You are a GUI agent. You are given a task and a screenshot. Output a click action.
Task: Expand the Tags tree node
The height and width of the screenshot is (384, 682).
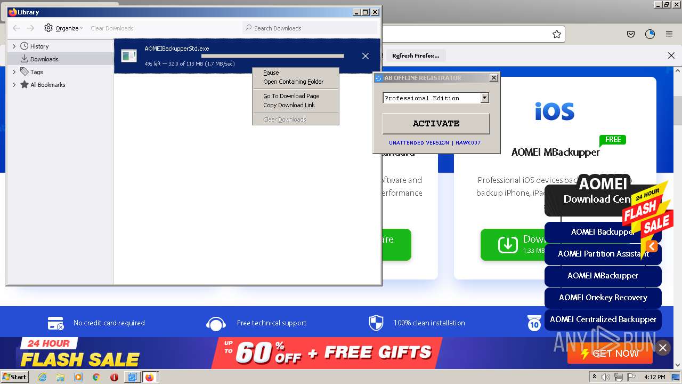pyautogui.click(x=14, y=72)
